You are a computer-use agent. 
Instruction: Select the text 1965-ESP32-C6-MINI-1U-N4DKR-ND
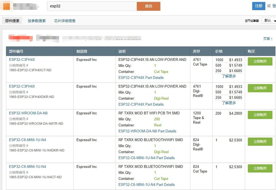click(x=37, y=150)
